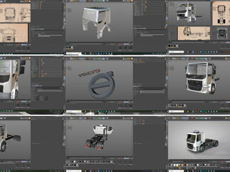Click the perspective cab viewport in the four-view cab window
This screenshot has height=172, width=230.
[189, 13]
